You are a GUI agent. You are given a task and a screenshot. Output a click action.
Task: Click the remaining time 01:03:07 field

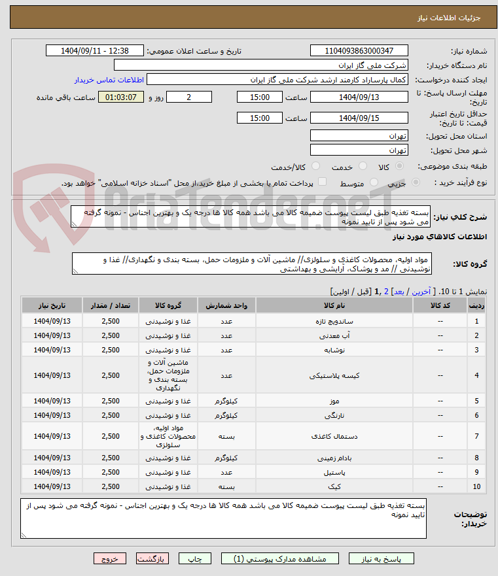[x=121, y=97]
